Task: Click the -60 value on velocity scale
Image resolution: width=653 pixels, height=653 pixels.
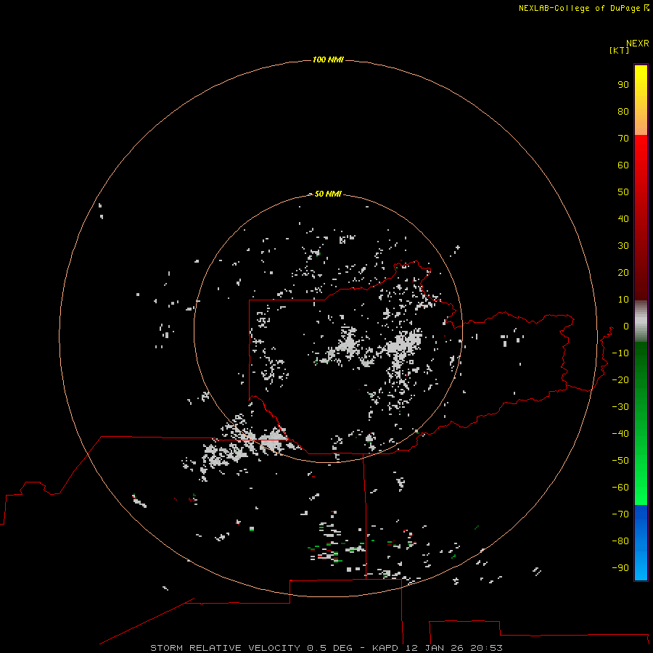Action: coord(620,488)
